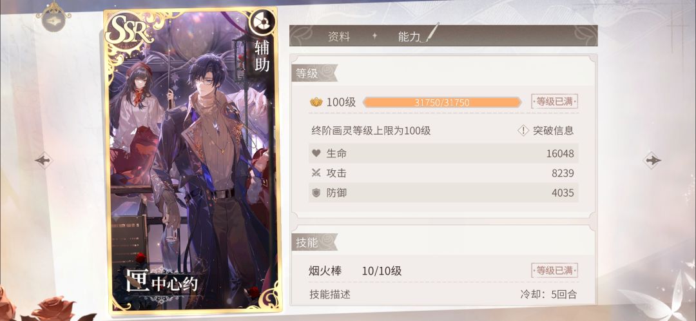This screenshot has width=696, height=321.
Task: Select the 烟火棒 skill name
Action: [325, 271]
